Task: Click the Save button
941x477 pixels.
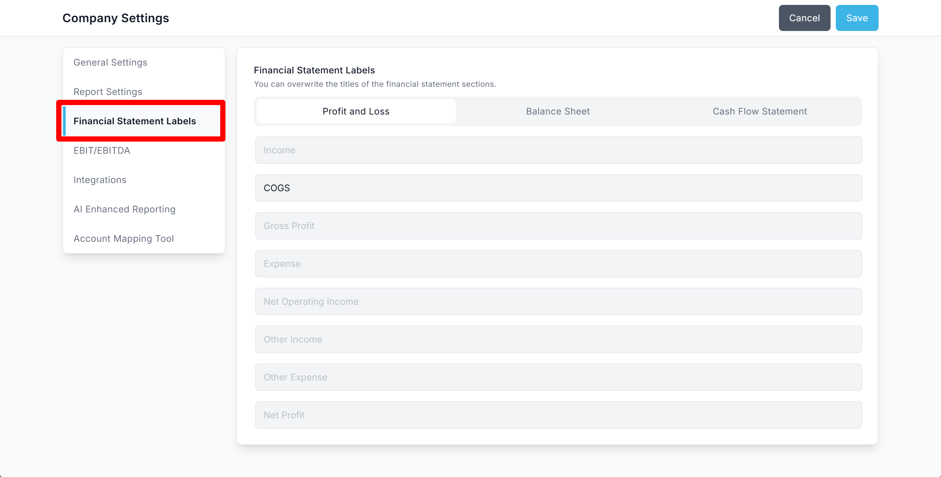Action: point(856,18)
